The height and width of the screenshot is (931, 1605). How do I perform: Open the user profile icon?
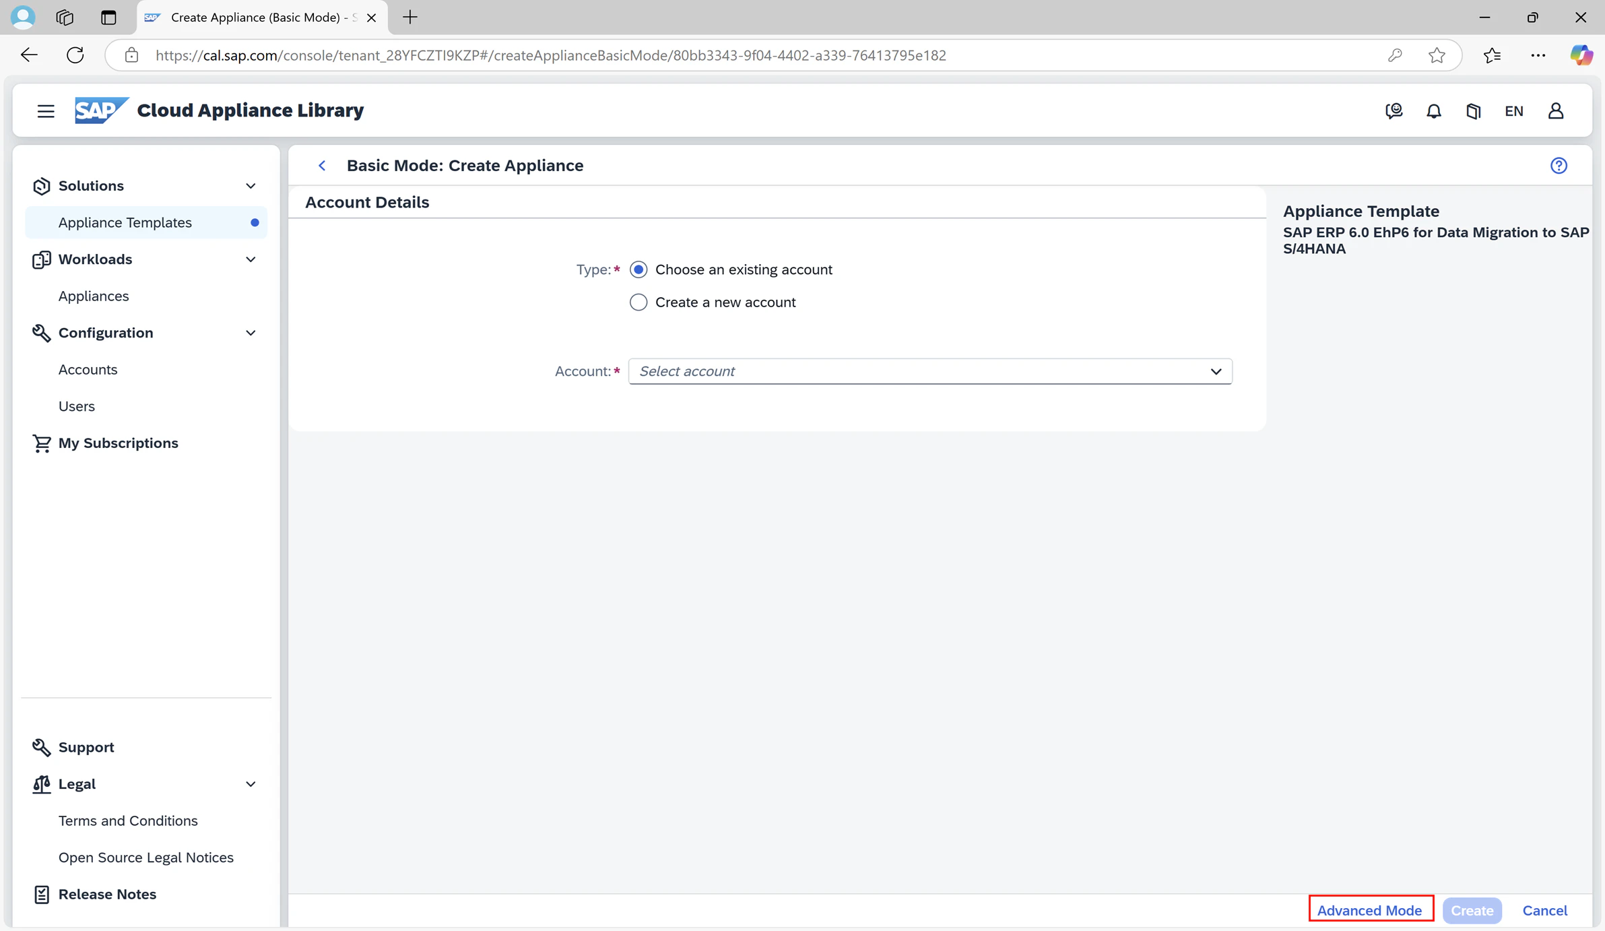click(x=1556, y=111)
